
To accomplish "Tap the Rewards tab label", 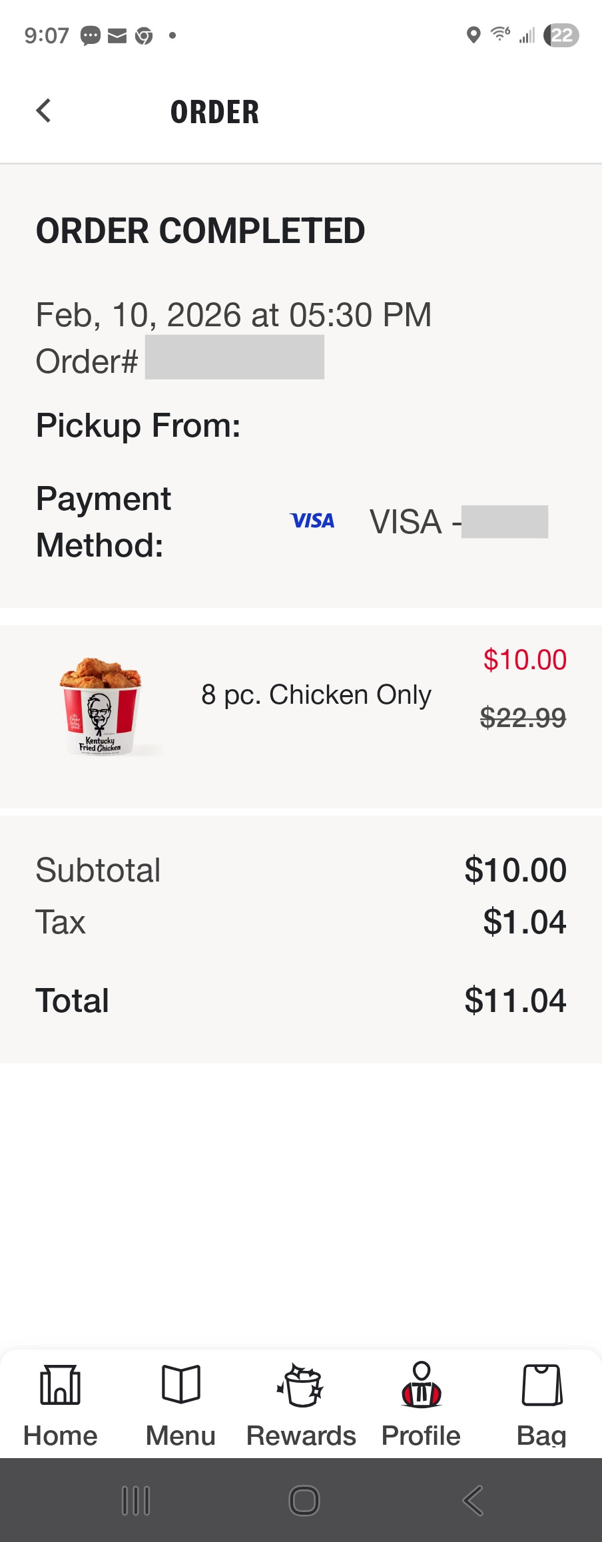I will pos(301,1435).
